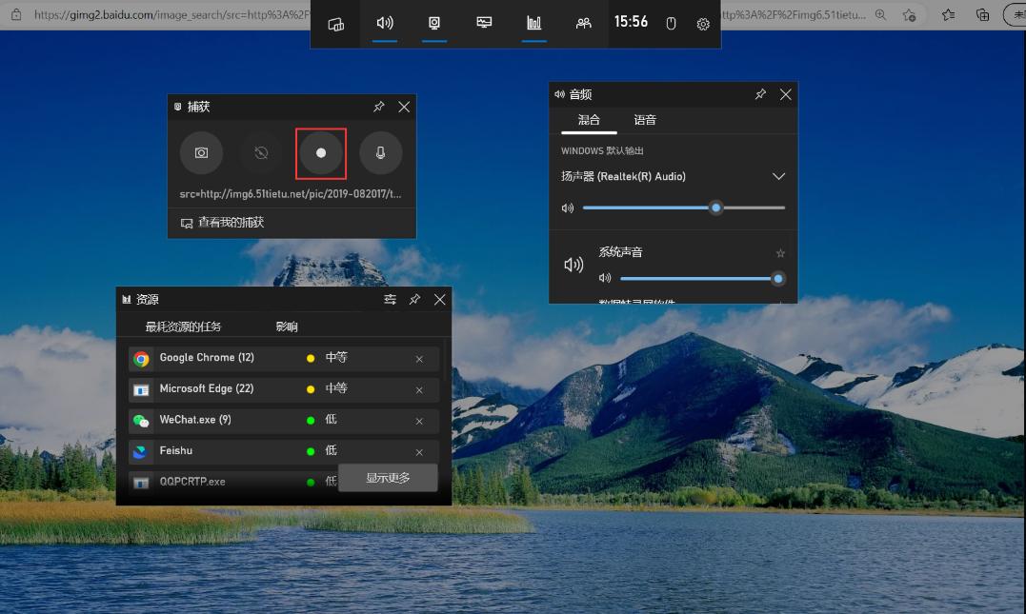Adjust the 扬声器 volume slider
This screenshot has width=1026, height=614.
tap(716, 207)
